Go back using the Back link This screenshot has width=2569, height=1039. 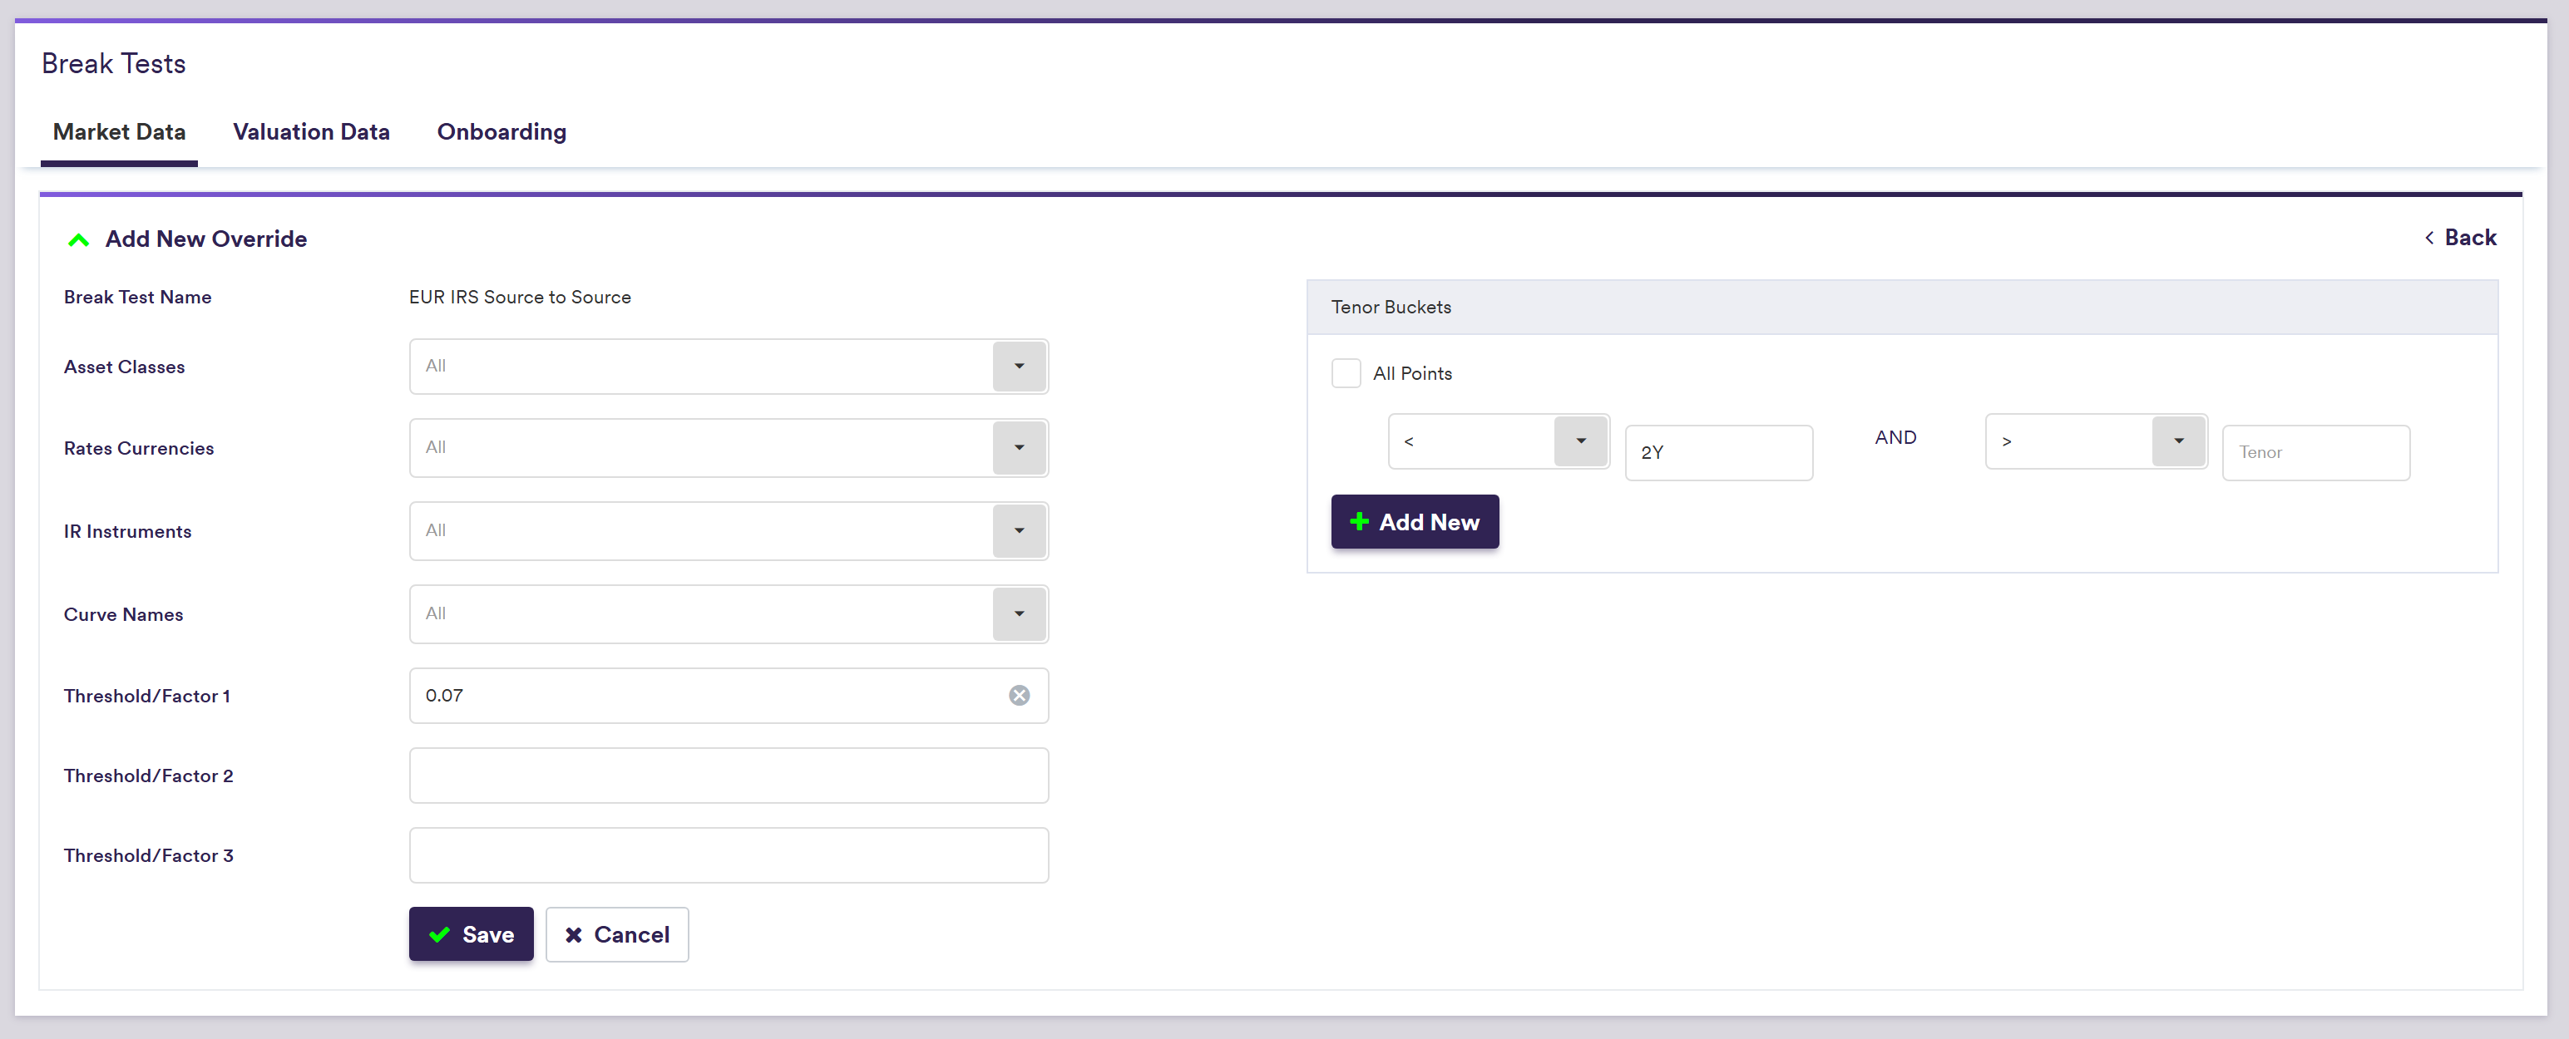(2459, 238)
